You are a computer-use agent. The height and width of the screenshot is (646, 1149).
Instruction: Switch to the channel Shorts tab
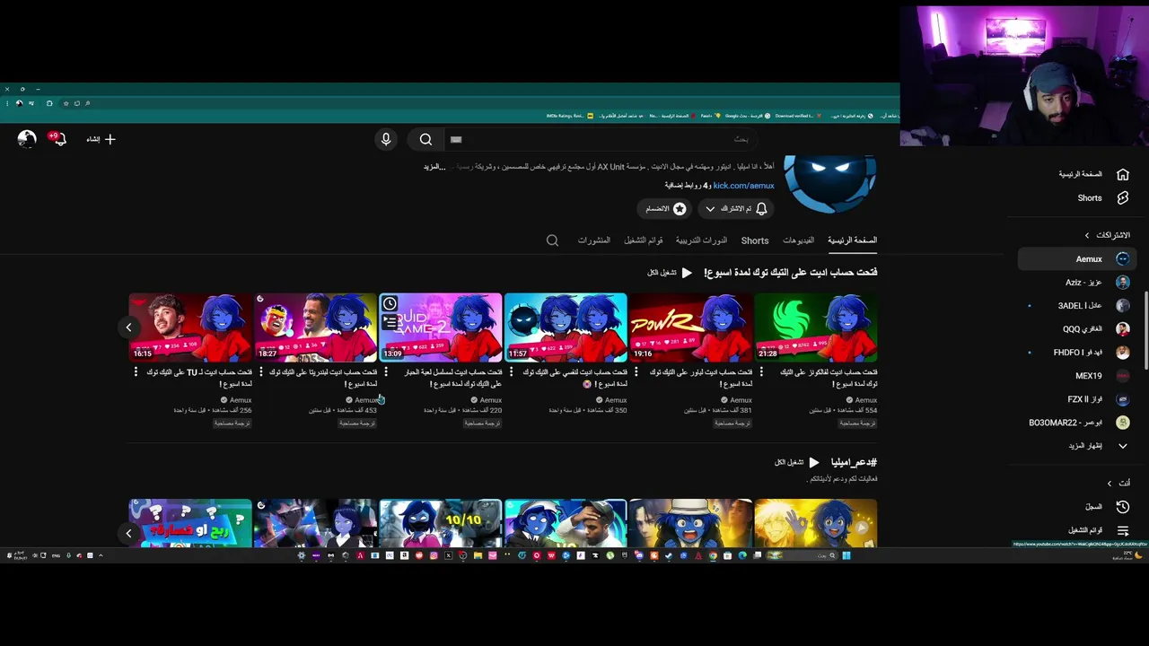tap(755, 240)
